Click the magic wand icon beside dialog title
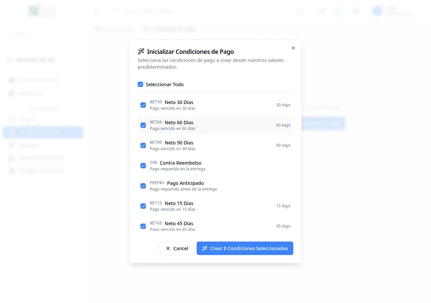Screen dimensions: 431x303 pyautogui.click(x=141, y=52)
